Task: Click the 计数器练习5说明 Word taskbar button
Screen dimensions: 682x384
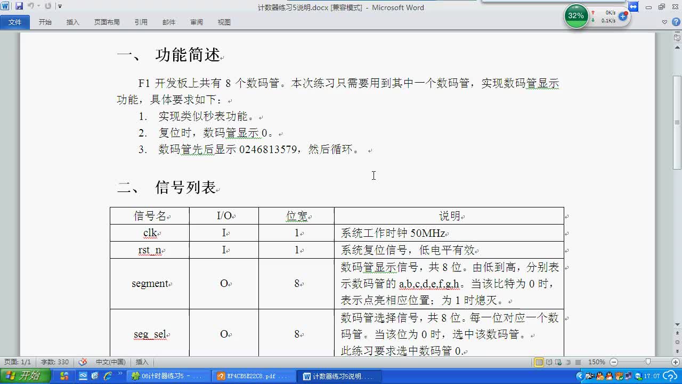Action: (339, 376)
